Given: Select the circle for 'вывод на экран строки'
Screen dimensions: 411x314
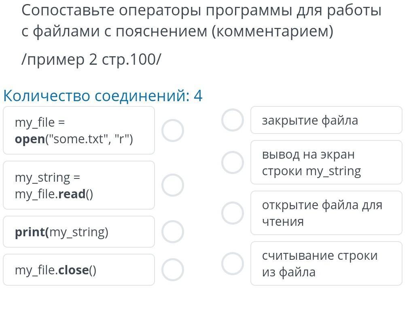Looking at the screenshot, I should [233, 163].
